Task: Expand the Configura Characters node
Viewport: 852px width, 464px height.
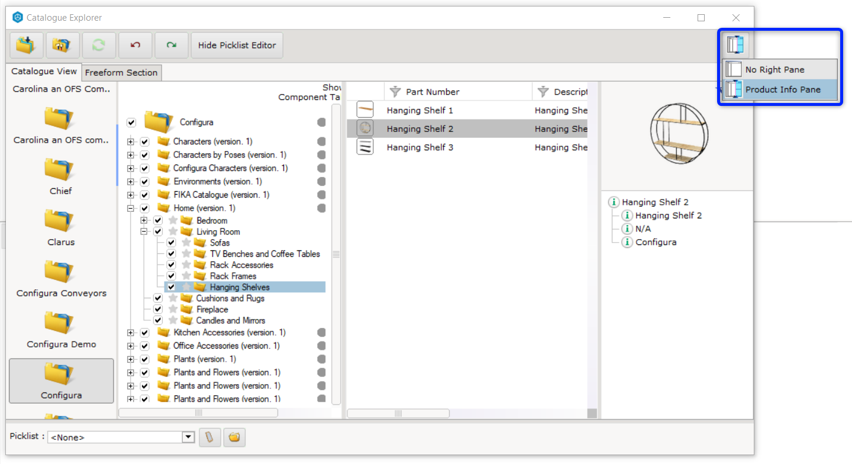Action: pyautogui.click(x=131, y=169)
